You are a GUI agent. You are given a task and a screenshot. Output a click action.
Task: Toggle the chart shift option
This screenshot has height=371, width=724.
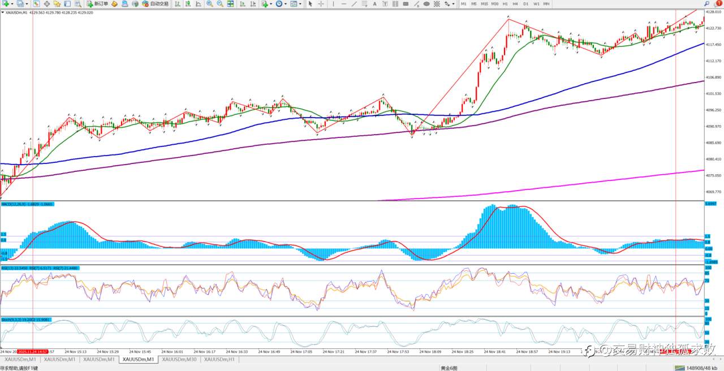tap(252, 3)
